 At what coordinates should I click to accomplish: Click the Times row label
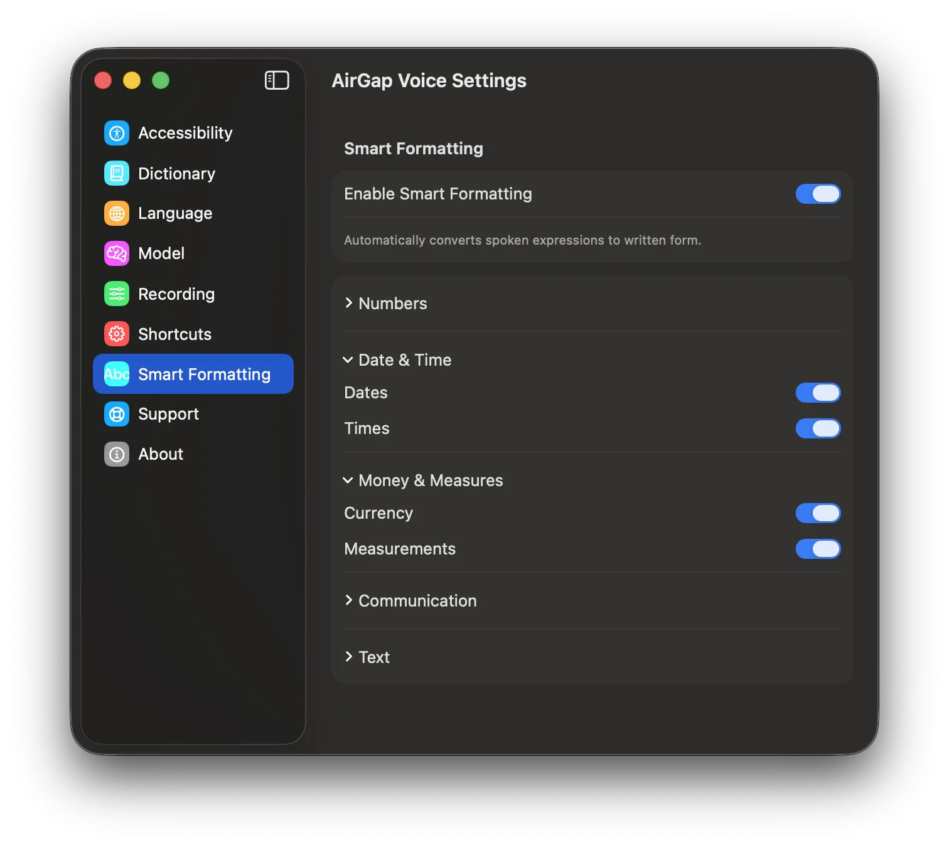pyautogui.click(x=367, y=428)
